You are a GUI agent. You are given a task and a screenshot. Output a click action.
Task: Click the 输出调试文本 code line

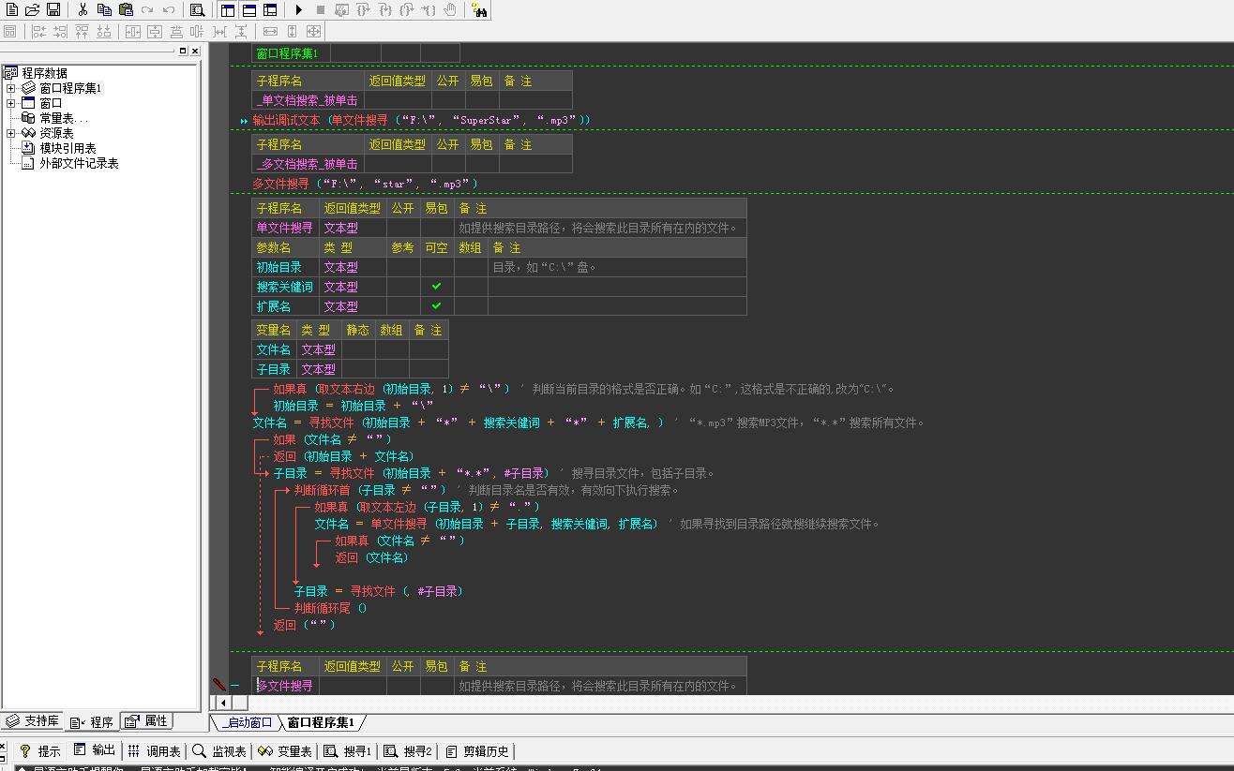point(422,120)
